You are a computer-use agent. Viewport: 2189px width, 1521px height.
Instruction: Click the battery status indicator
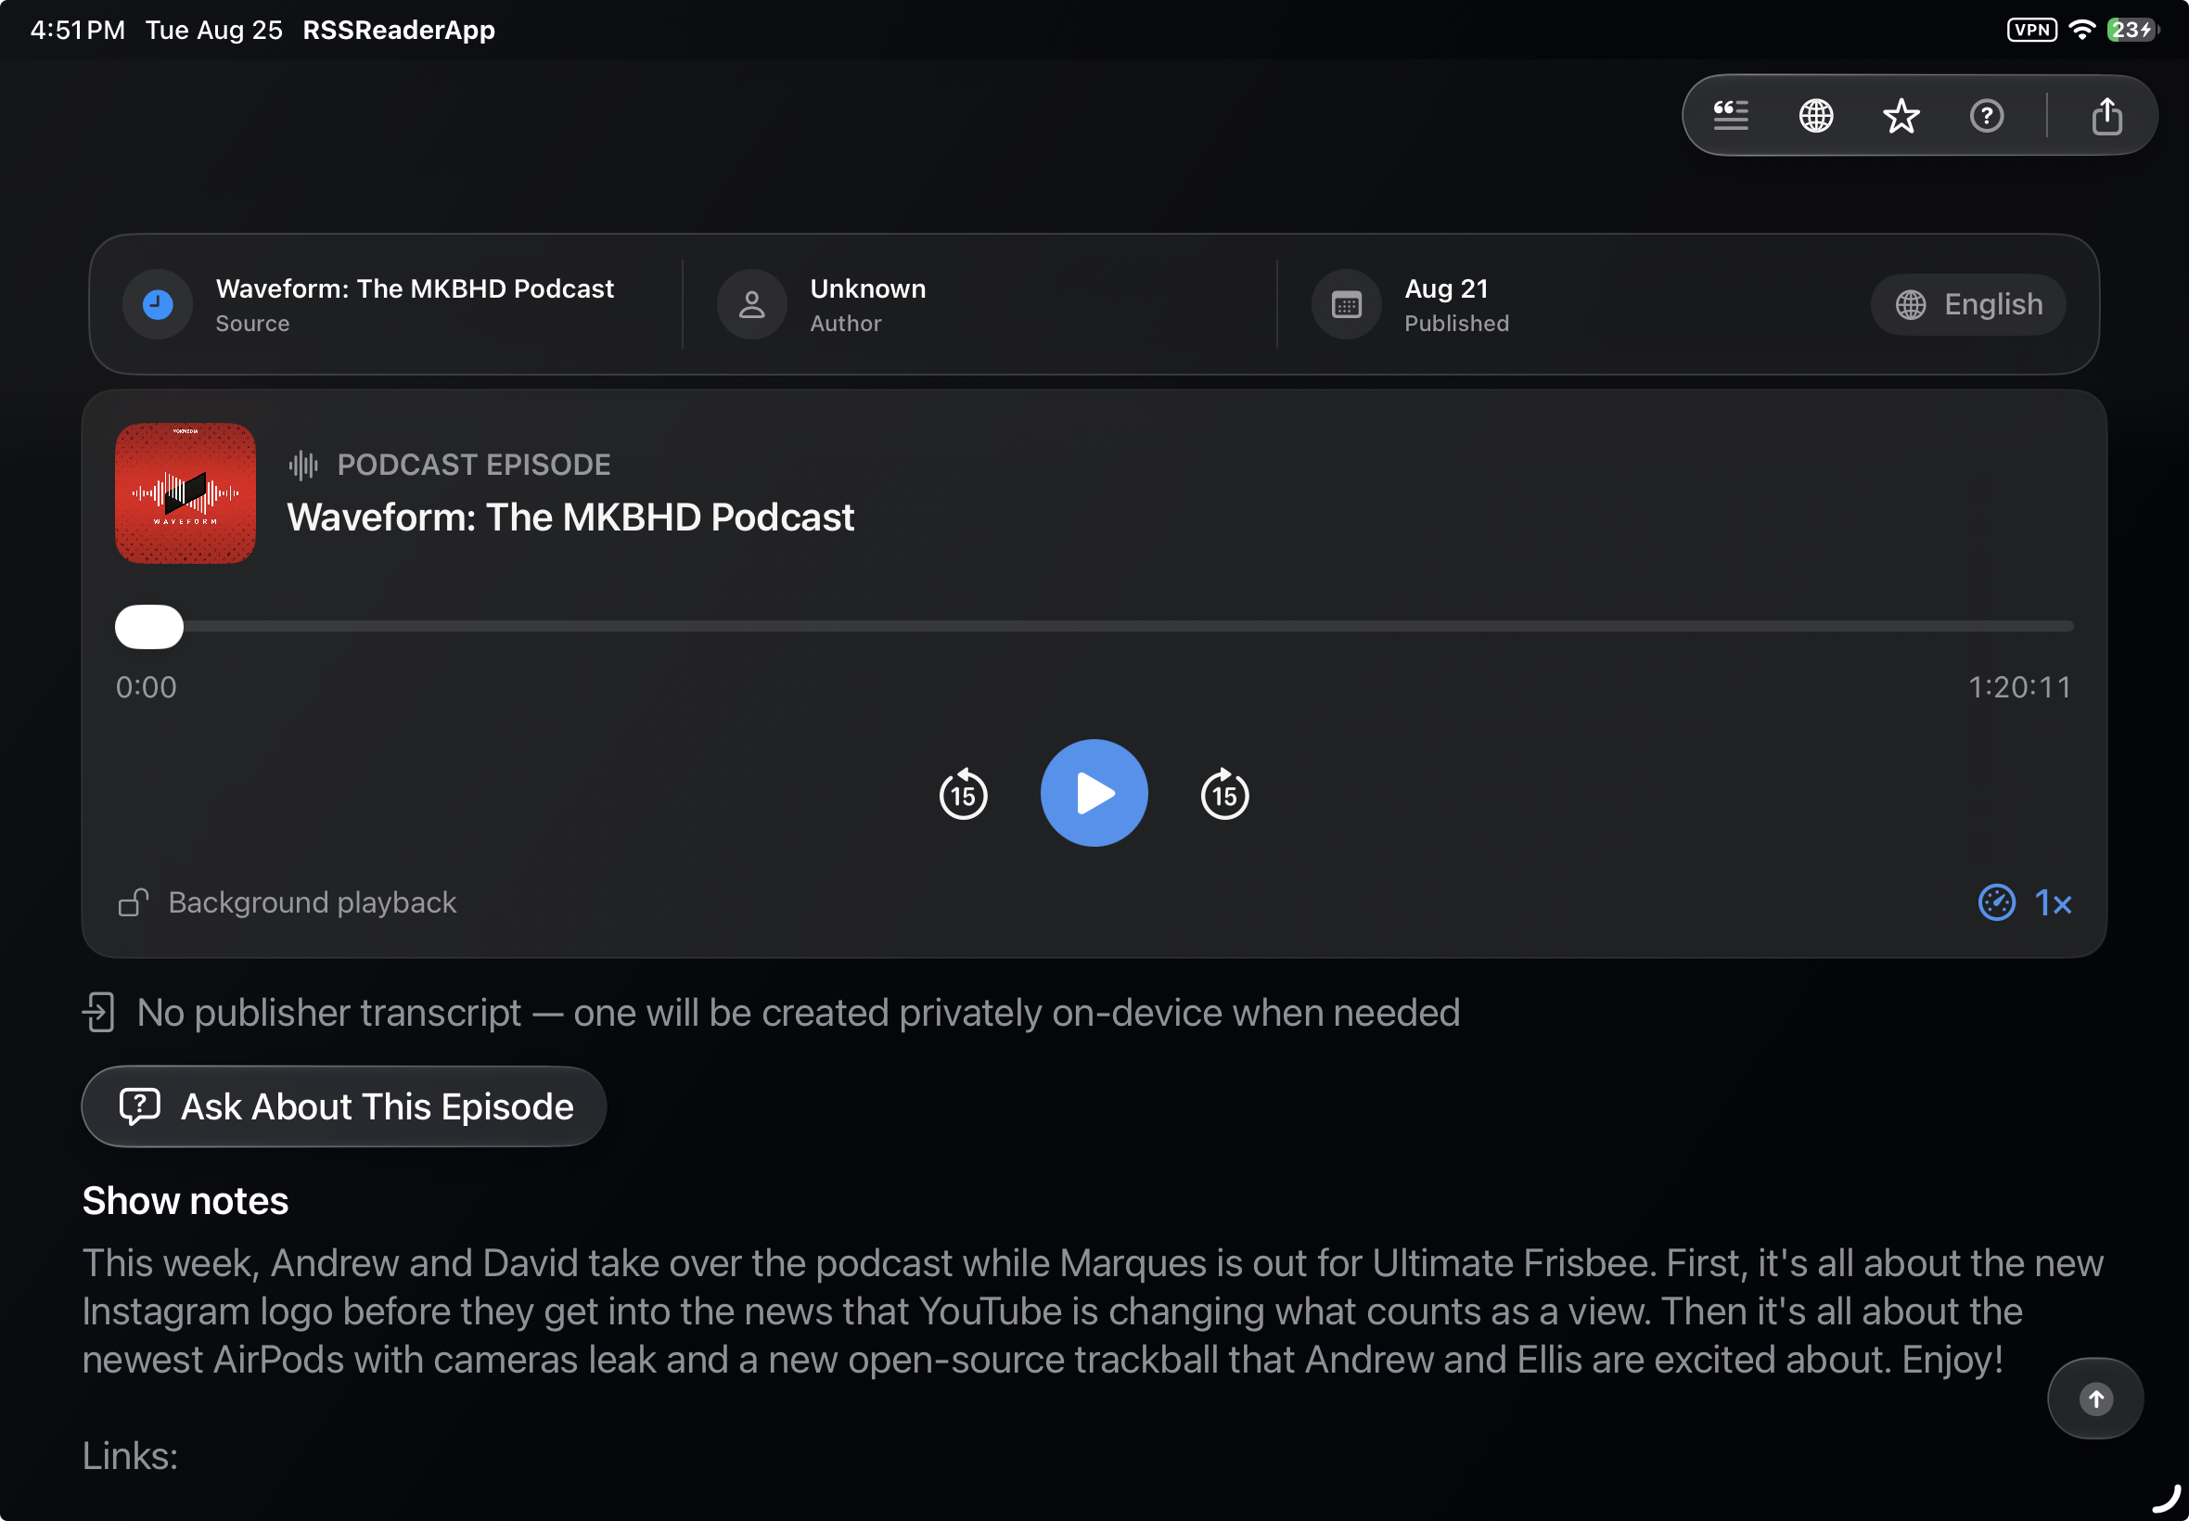(x=2132, y=30)
